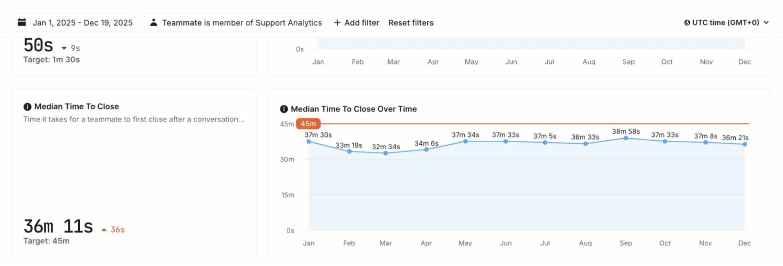Open the Support Analytics teammate filter
The width and height of the screenshot is (783, 266).
point(242,22)
